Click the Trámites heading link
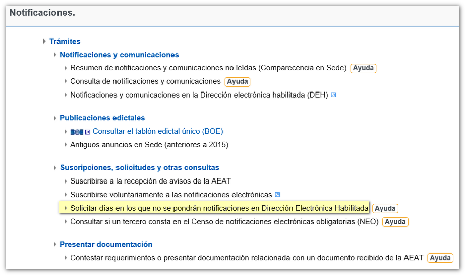This screenshot has width=465, height=275. (65, 42)
